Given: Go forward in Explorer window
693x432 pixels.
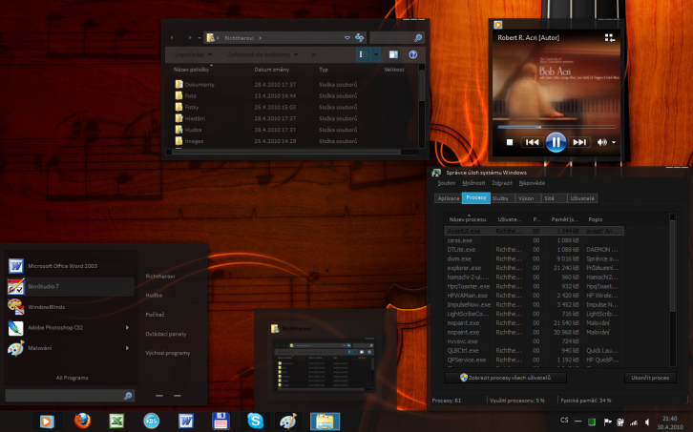Looking at the screenshot, I should point(190,37).
